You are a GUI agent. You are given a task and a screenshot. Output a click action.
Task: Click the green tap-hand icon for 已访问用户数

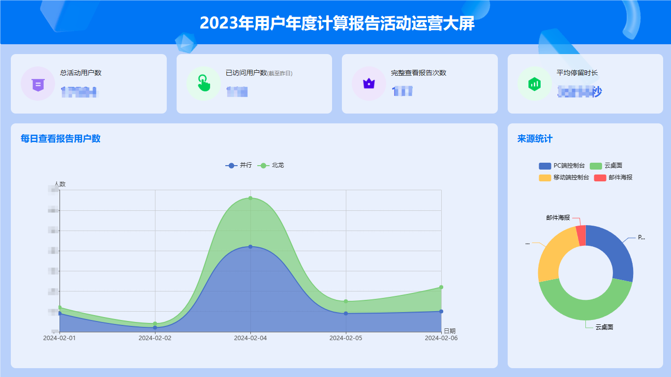tap(203, 83)
